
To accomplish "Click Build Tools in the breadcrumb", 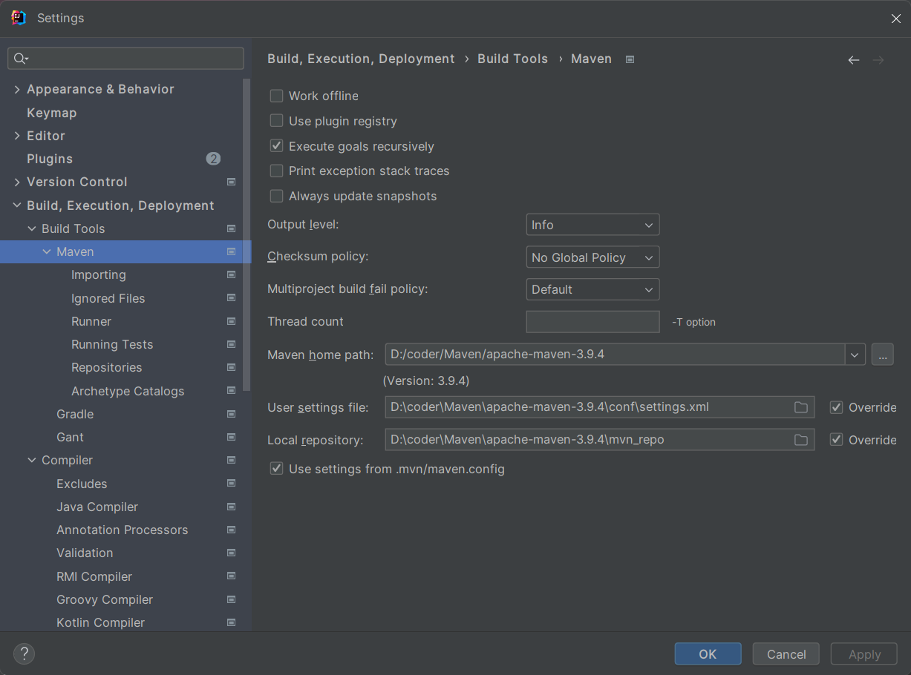I will coord(512,59).
